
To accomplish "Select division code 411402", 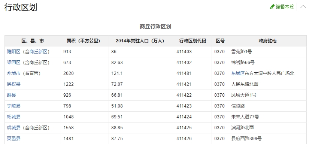I will click(x=184, y=63).
